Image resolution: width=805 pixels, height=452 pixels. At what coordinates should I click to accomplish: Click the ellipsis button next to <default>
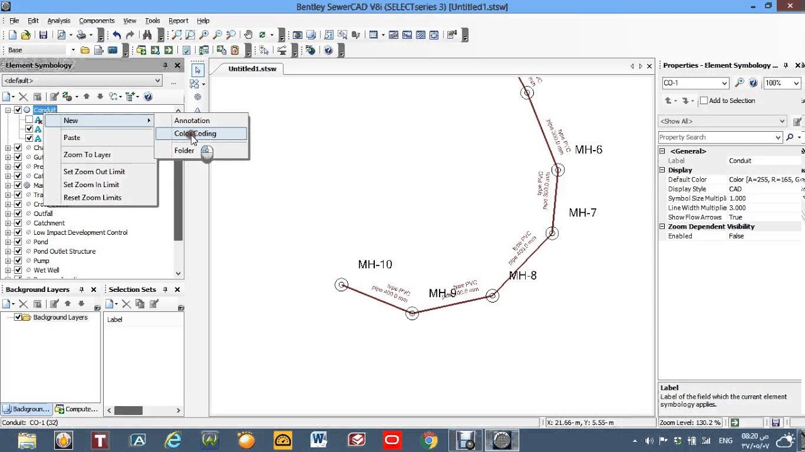[x=173, y=80]
